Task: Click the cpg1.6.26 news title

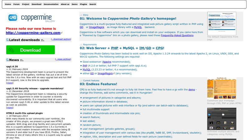Action: pos(12,67)
